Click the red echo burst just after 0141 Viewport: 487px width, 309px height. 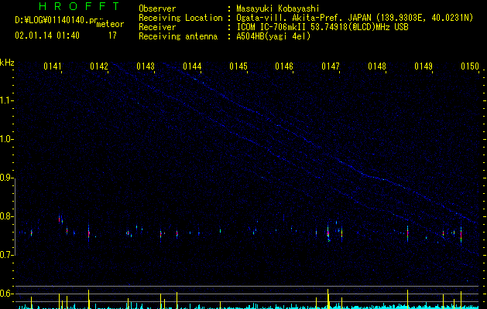pyautogui.click(x=60, y=219)
